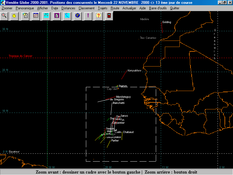Open the Actualiser menu

click(x=129, y=8)
